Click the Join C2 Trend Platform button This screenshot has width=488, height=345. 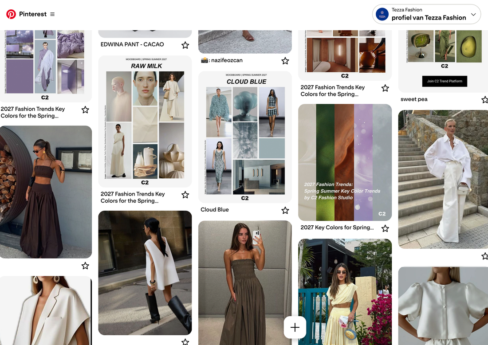tap(444, 82)
